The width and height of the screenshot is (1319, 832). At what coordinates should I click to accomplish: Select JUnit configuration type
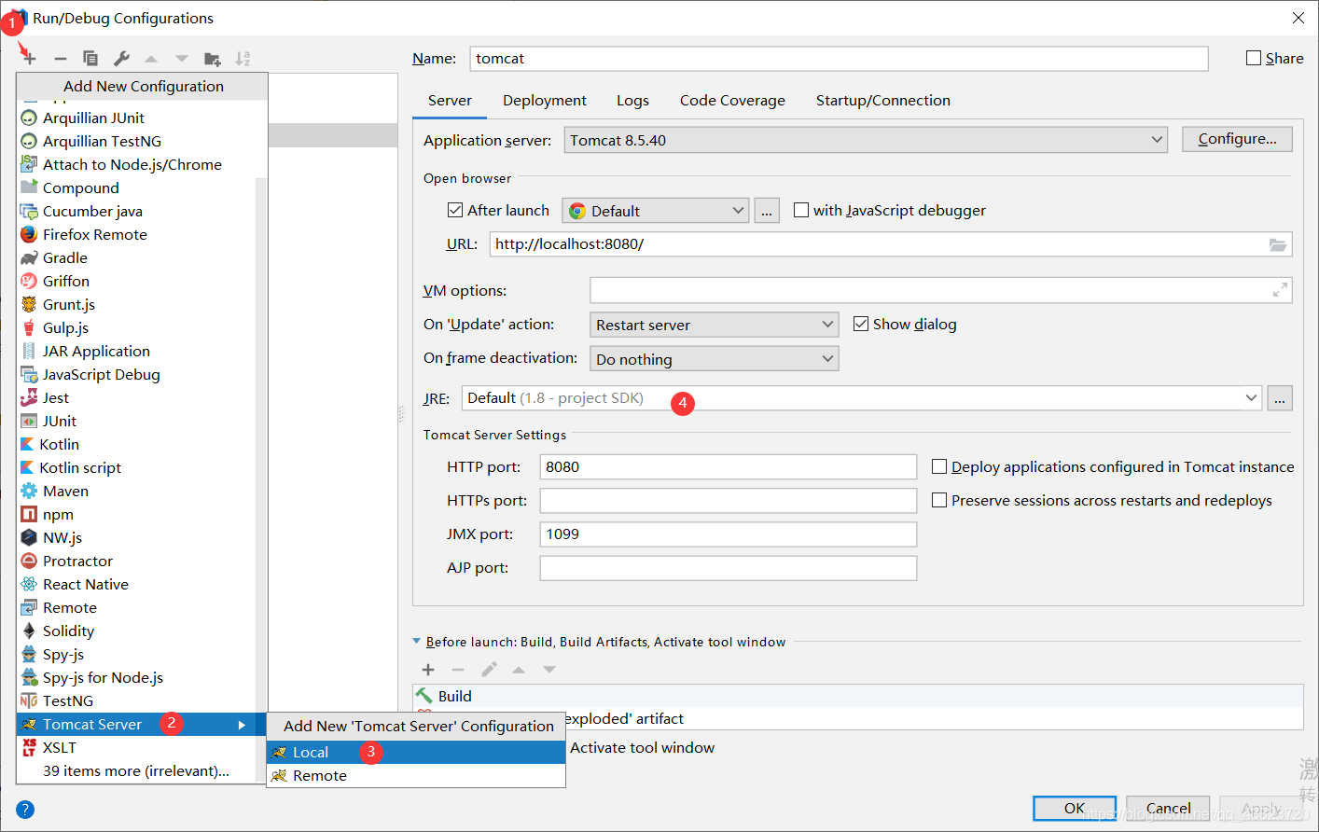(135, 422)
